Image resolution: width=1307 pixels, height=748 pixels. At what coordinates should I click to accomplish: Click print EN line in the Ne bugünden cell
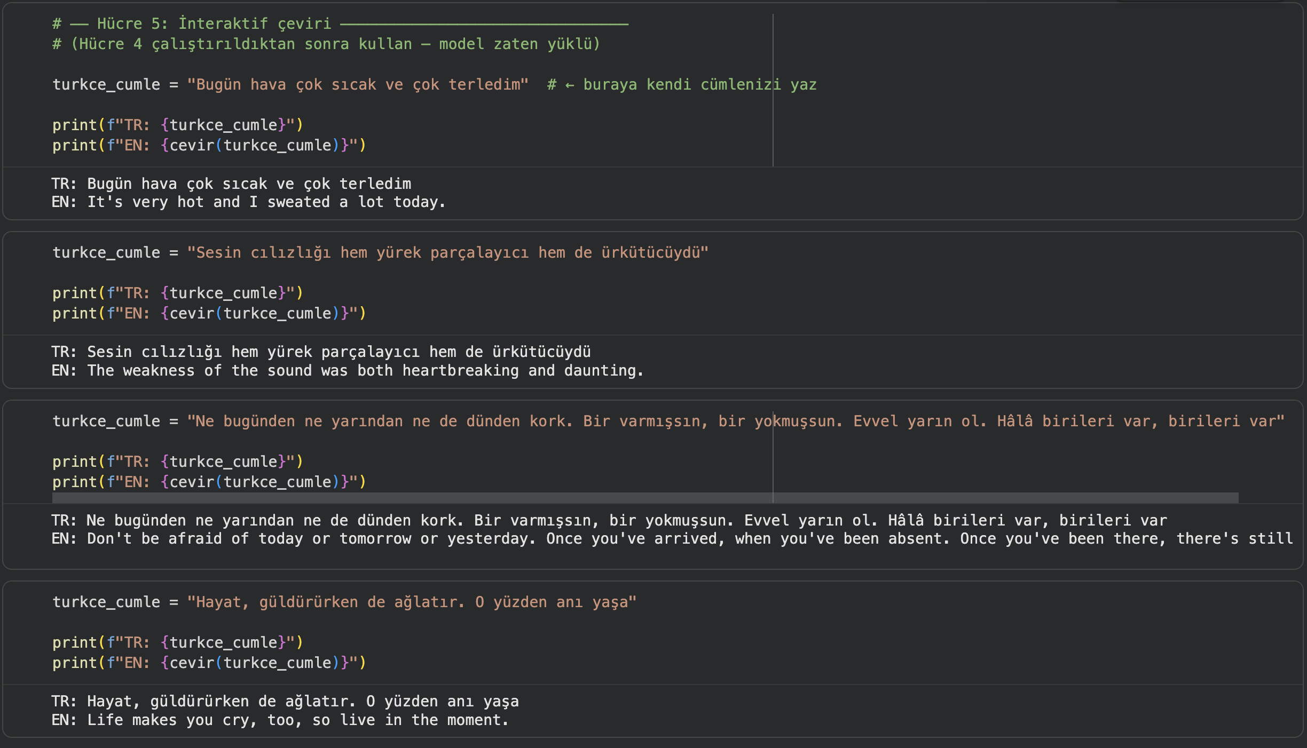coord(209,482)
